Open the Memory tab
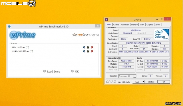 click(x=134, y=25)
